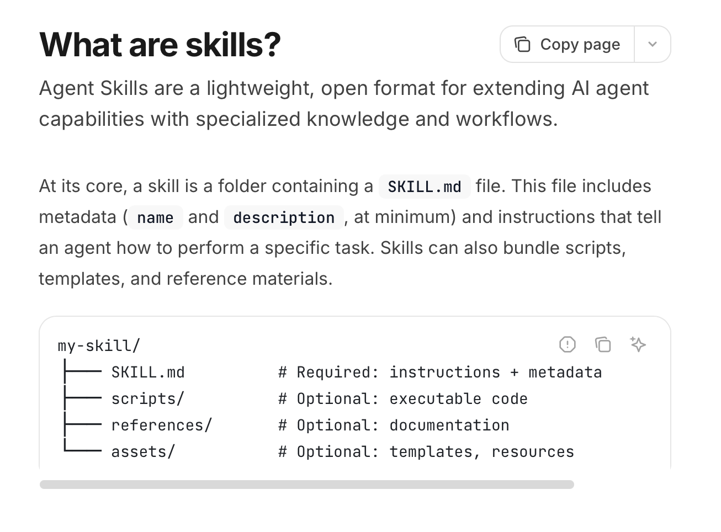The image size is (721, 532).
Task: Select SKILL.md in the directory tree
Action: click(148, 372)
